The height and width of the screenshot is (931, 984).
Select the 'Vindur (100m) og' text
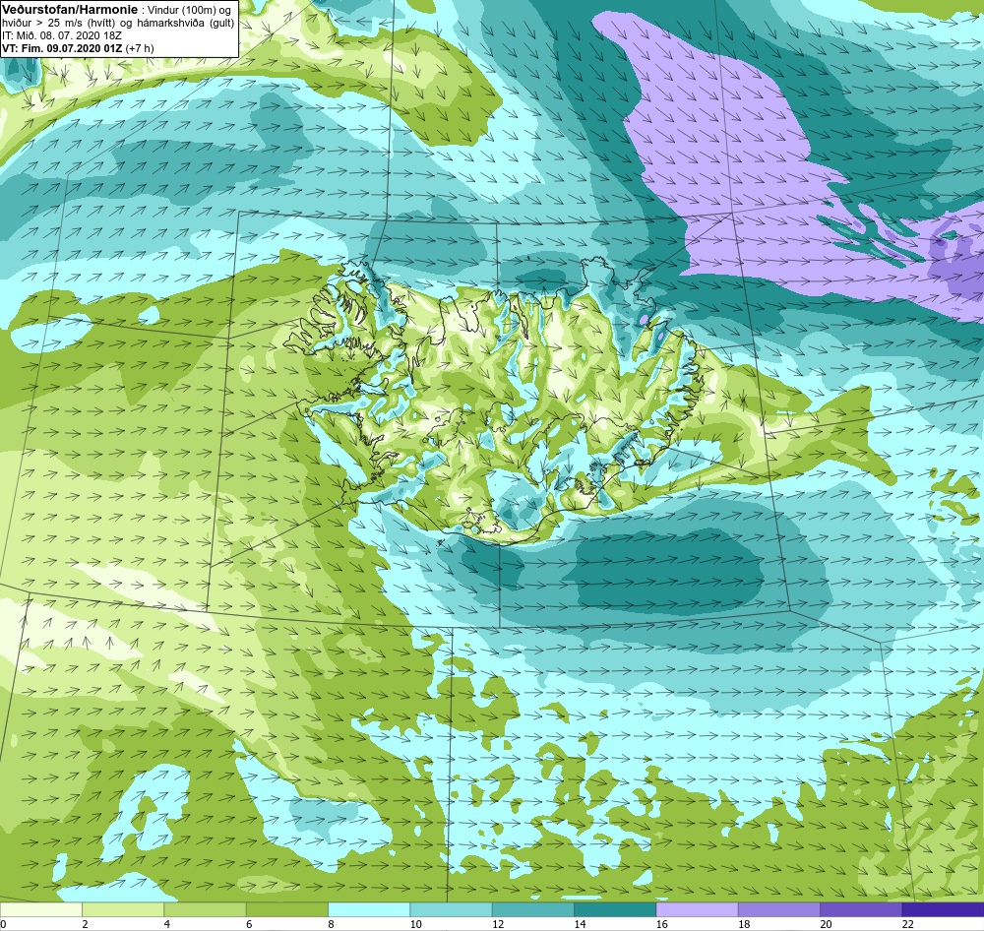pyautogui.click(x=190, y=11)
